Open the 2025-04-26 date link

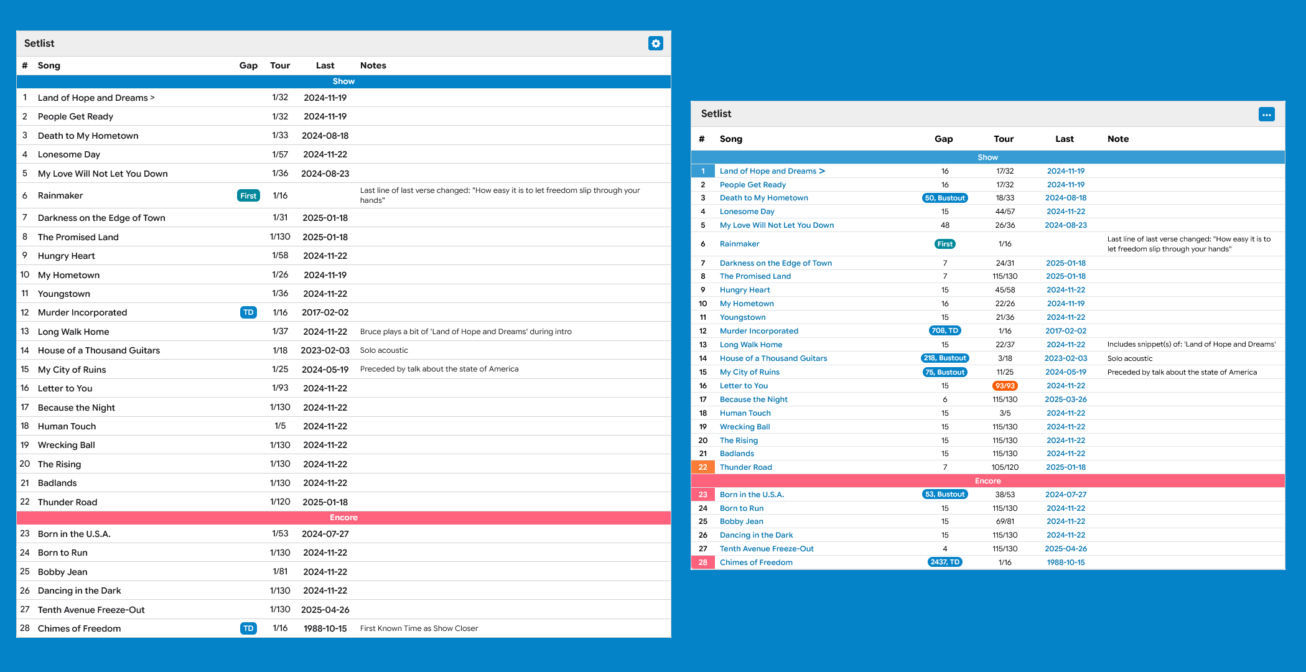click(x=1065, y=549)
